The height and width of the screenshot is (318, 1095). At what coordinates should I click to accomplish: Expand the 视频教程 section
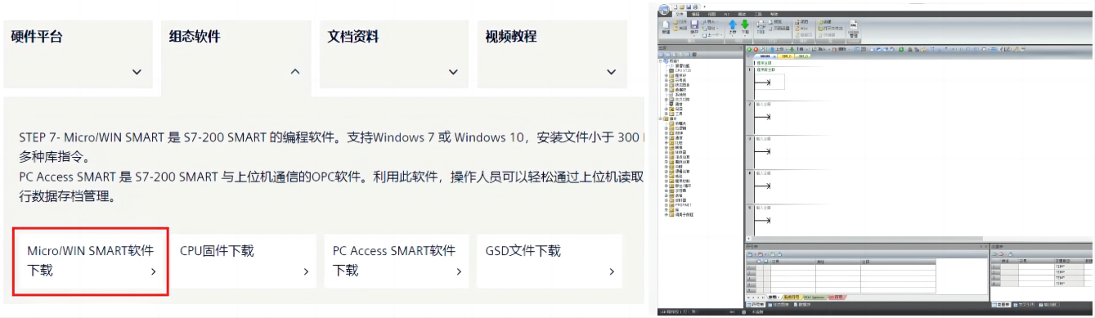pos(612,72)
